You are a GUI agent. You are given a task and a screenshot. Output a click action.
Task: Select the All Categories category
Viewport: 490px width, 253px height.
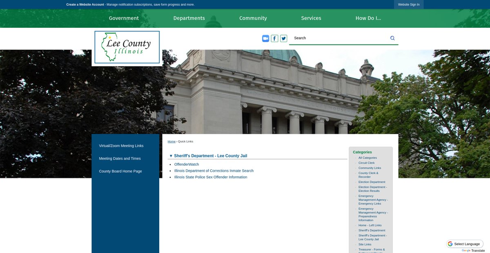click(x=367, y=158)
